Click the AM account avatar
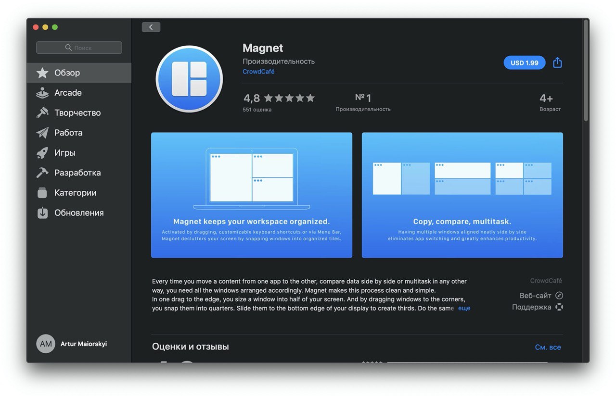Screen dimensions: 616x398 [46, 344]
